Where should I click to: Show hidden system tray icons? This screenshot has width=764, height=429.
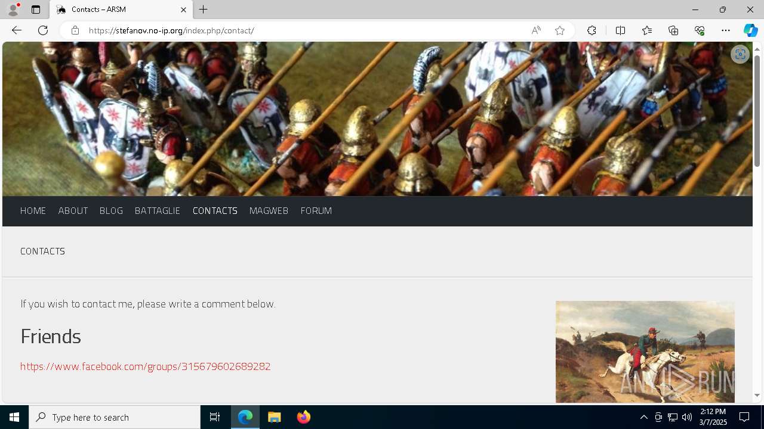point(643,417)
